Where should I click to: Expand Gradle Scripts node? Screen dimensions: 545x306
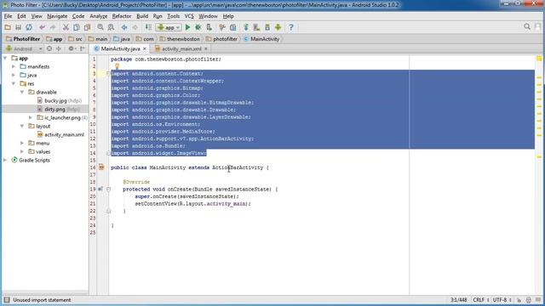5,160
